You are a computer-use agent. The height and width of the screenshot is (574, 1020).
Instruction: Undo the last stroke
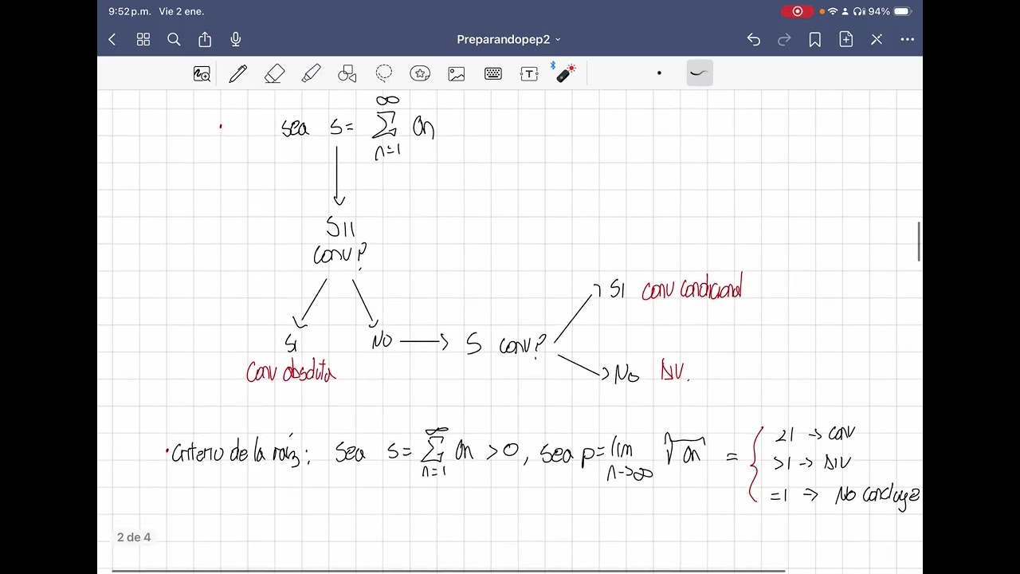754,39
